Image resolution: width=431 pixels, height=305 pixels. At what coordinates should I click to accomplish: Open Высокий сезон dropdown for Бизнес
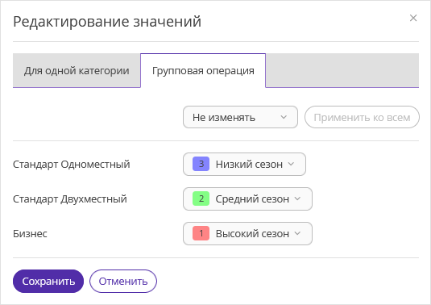point(247,234)
